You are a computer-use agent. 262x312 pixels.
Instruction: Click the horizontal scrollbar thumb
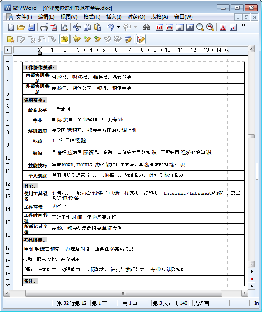tap(124, 293)
